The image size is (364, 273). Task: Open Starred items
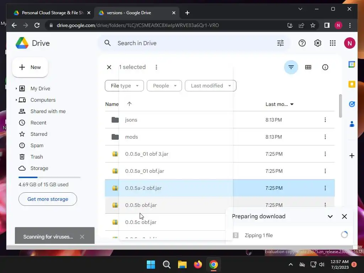point(39,134)
